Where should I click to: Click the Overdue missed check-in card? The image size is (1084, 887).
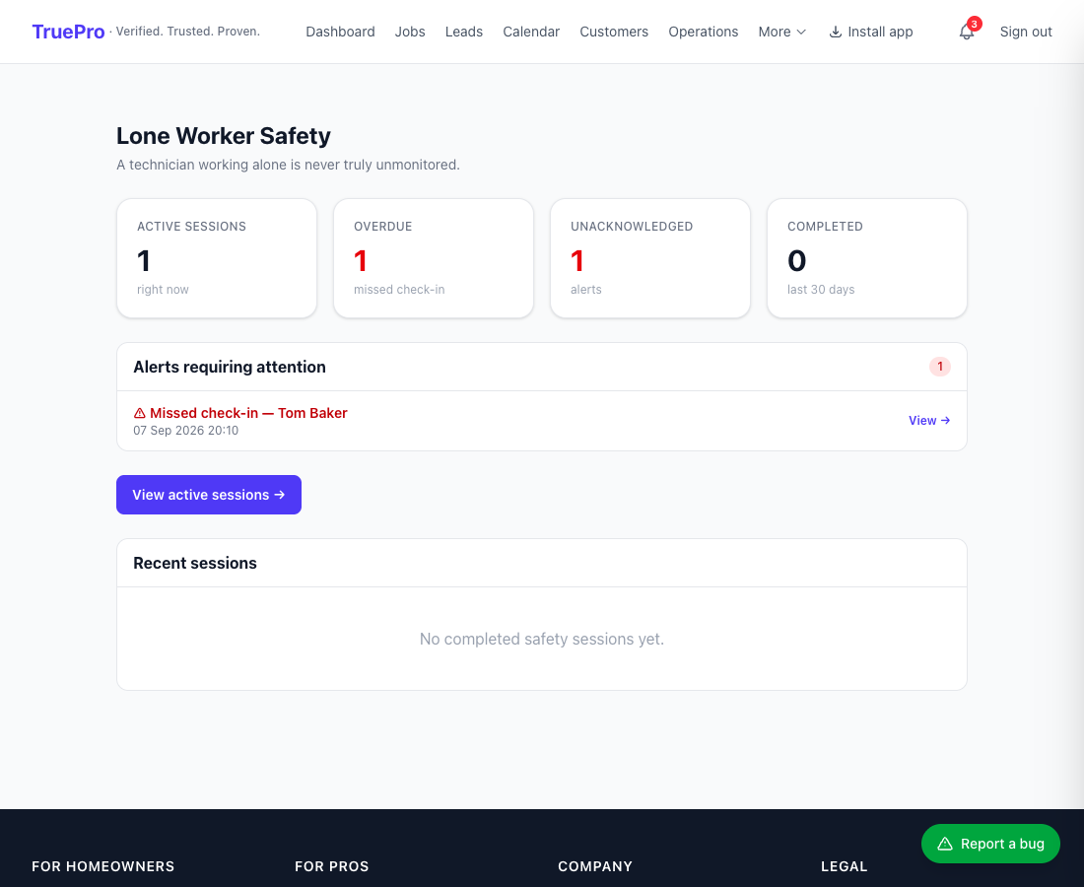[434, 258]
